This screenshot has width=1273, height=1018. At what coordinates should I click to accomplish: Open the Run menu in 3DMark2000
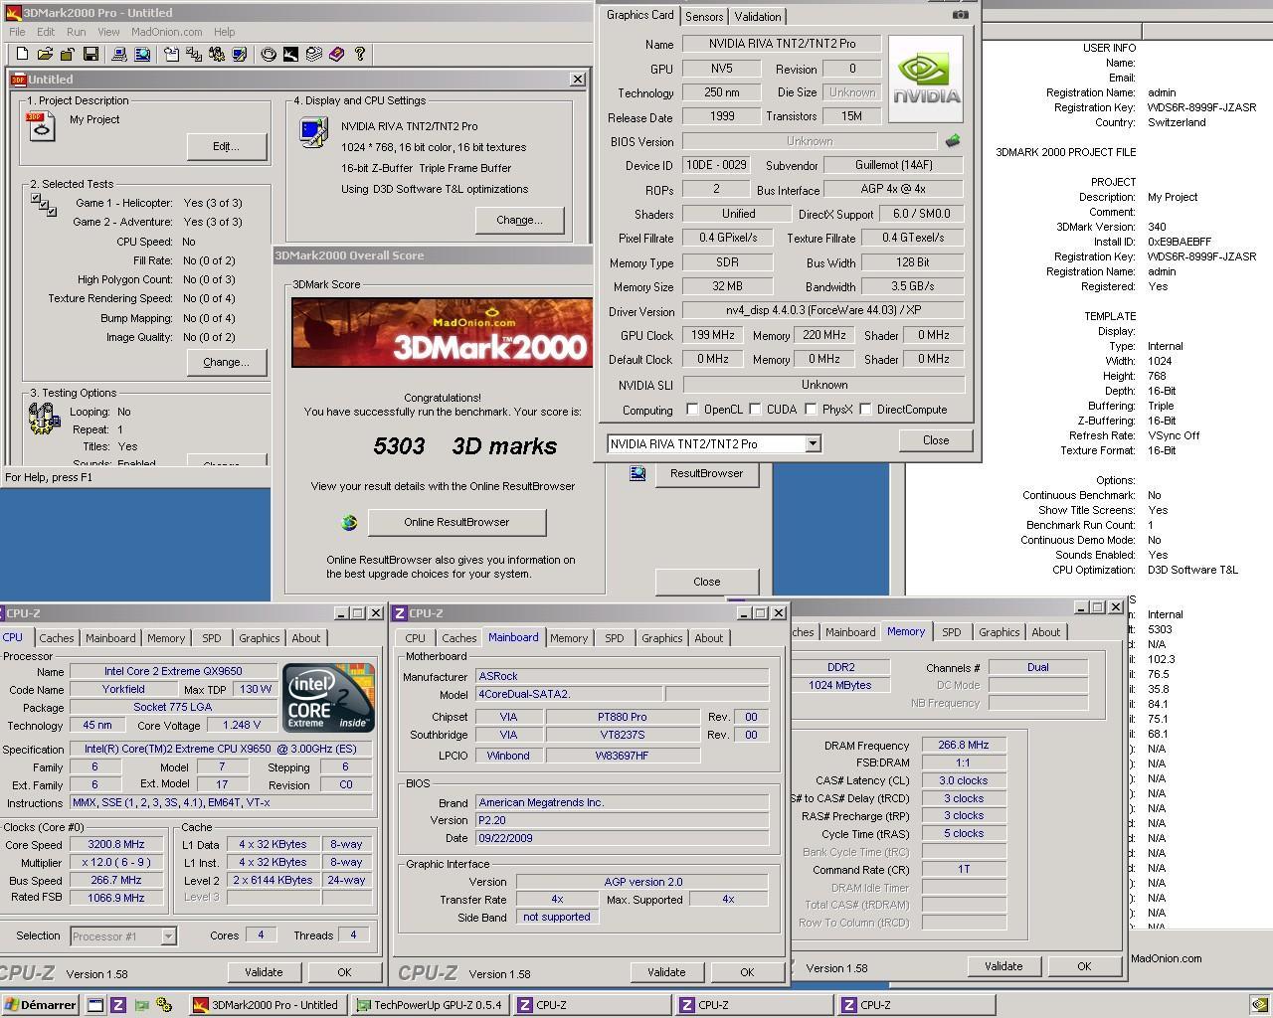pos(76,32)
